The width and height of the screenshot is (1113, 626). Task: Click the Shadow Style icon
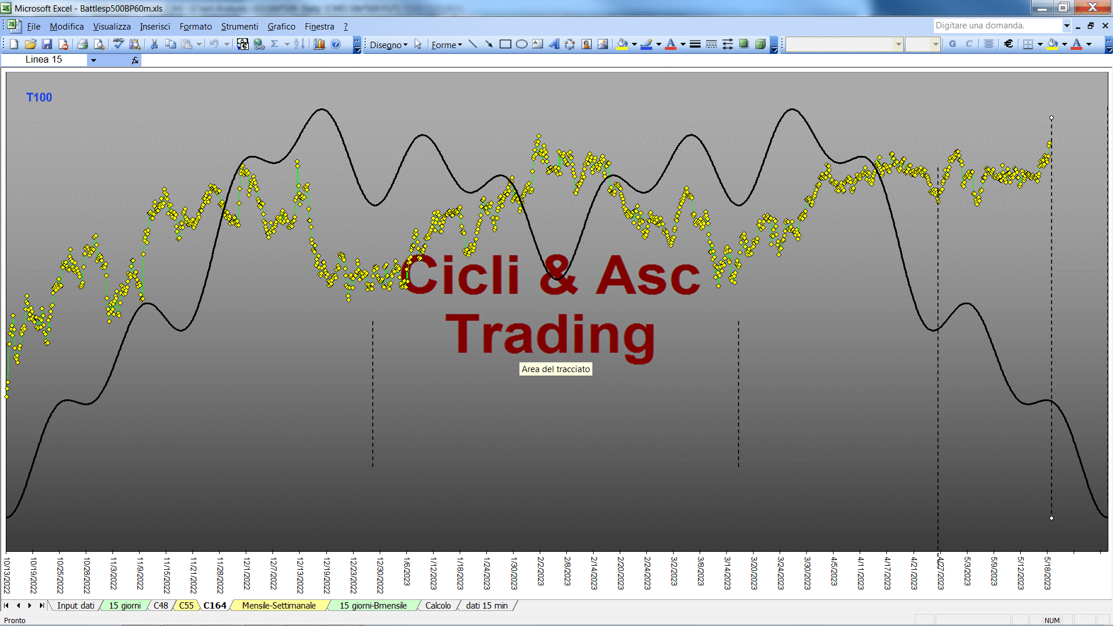point(744,45)
